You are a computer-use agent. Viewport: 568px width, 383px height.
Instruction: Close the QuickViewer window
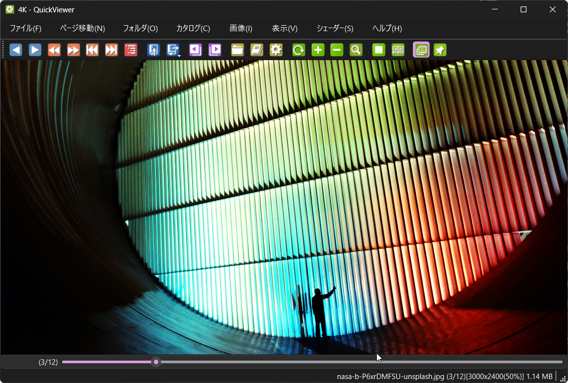[552, 9]
